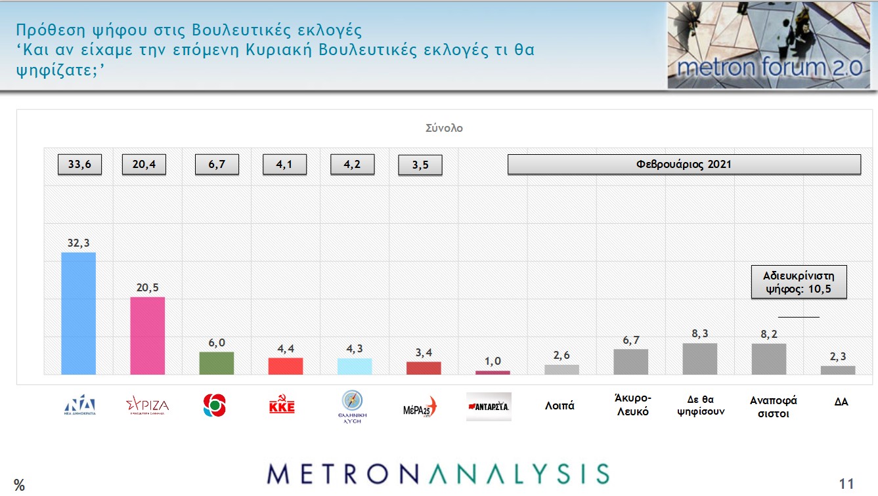Viewport: 878px width, 496px height.
Task: Click the Αδιευκρίνιστη ψήφος: 10,5 callout
Action: point(799,282)
